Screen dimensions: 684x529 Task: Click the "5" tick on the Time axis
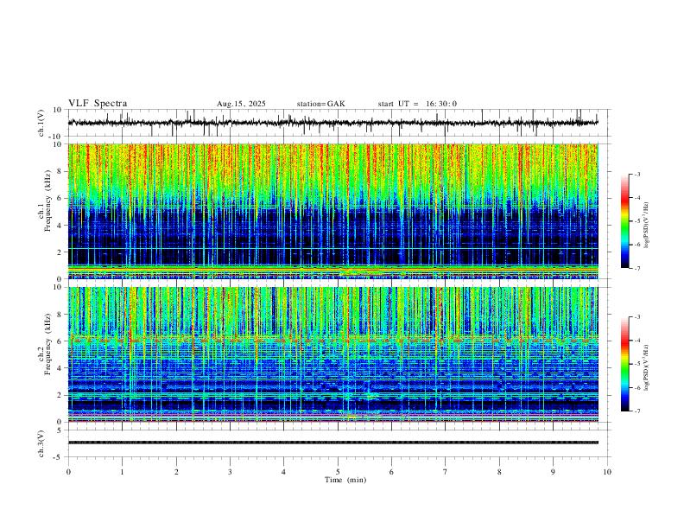tap(338, 472)
